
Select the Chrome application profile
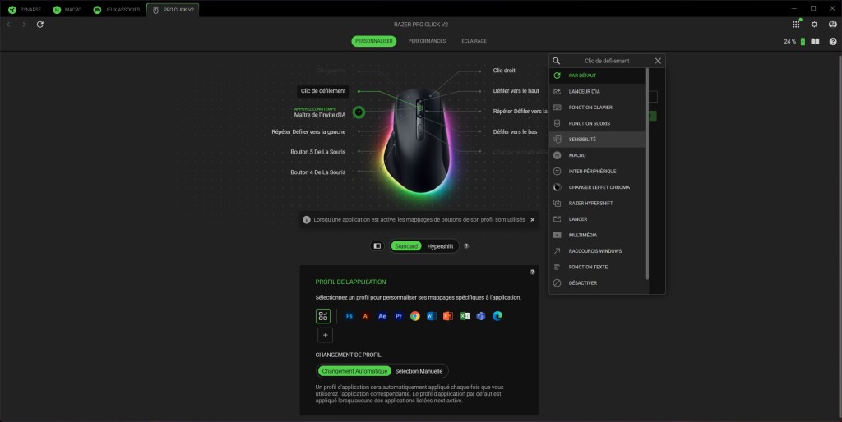(415, 316)
